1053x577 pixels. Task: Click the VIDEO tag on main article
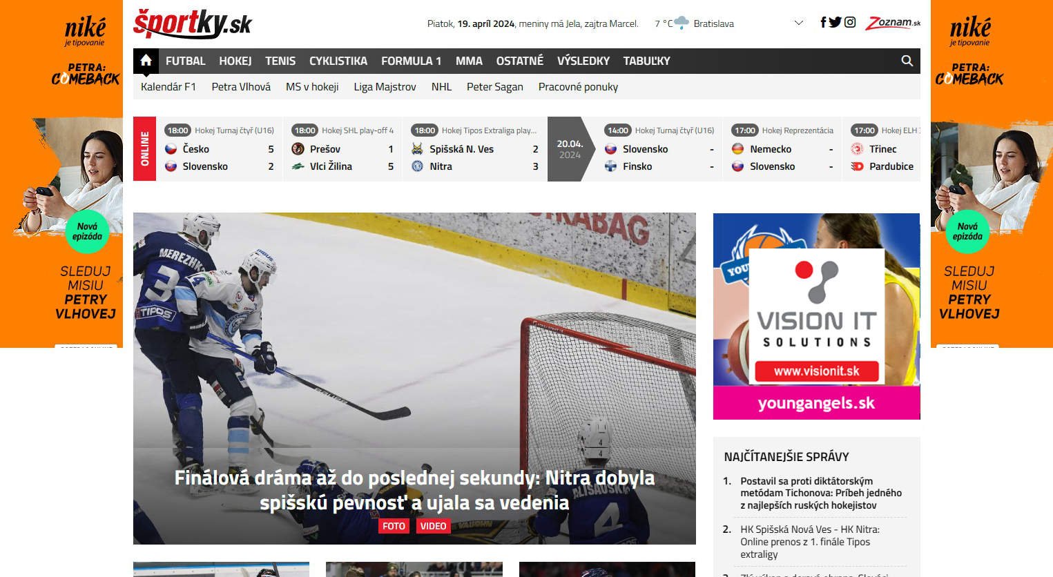(x=433, y=526)
